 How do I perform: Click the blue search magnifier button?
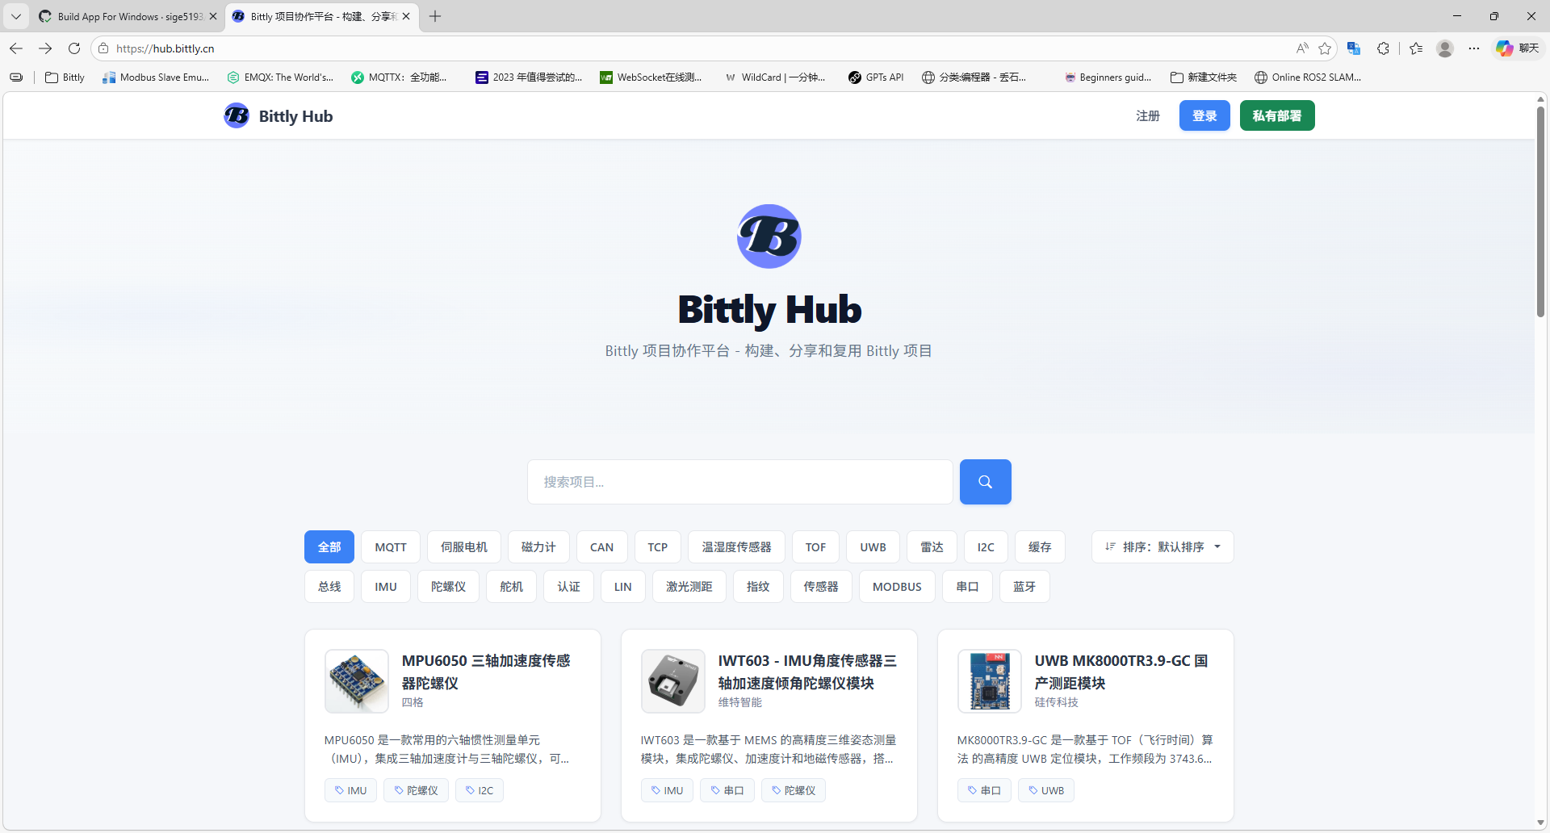[985, 482]
